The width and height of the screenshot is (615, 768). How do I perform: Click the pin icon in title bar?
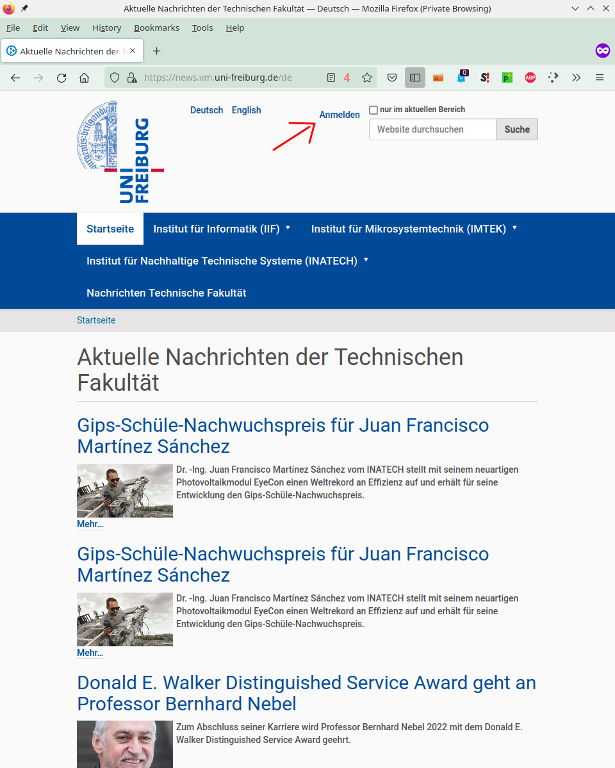24,8
